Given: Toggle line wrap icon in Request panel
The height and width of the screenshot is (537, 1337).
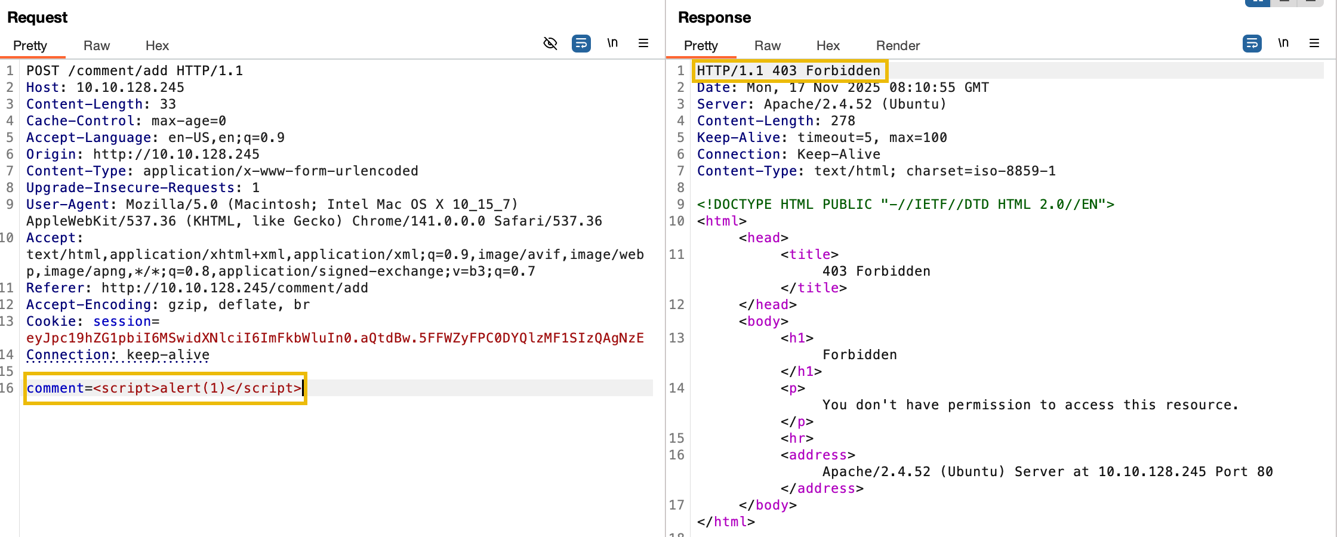Looking at the screenshot, I should [x=581, y=44].
